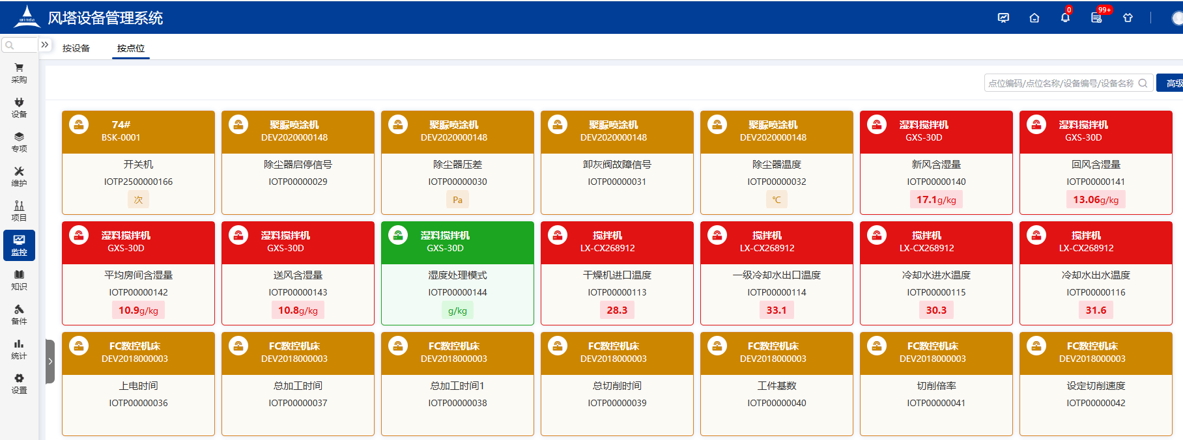The width and height of the screenshot is (1183, 440).
Task: Open the theme skin shirt icon
Action: coord(1128,18)
